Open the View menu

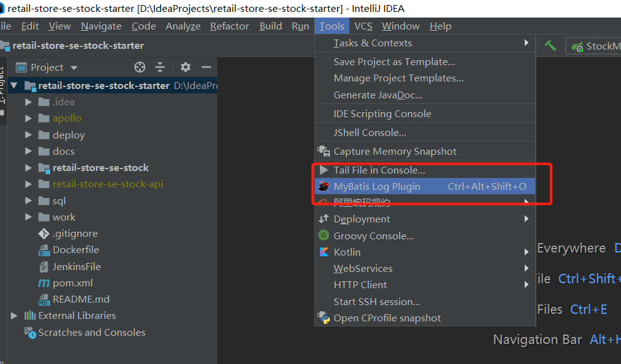coord(60,26)
